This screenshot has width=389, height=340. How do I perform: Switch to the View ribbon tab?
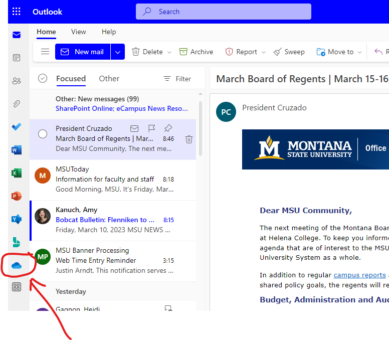pos(78,32)
